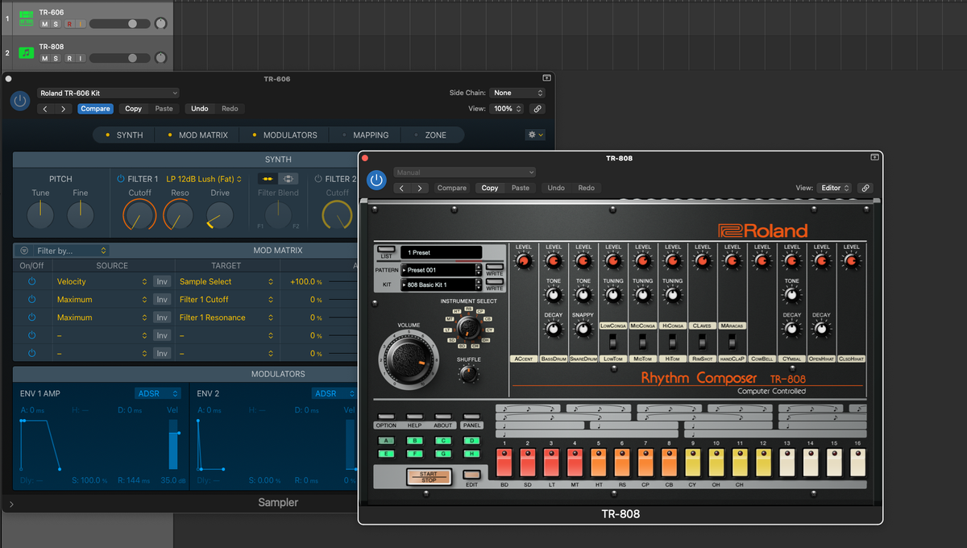The width and height of the screenshot is (967, 548).
Task: Open the settings gear next to the Zone tab
Action: point(532,135)
